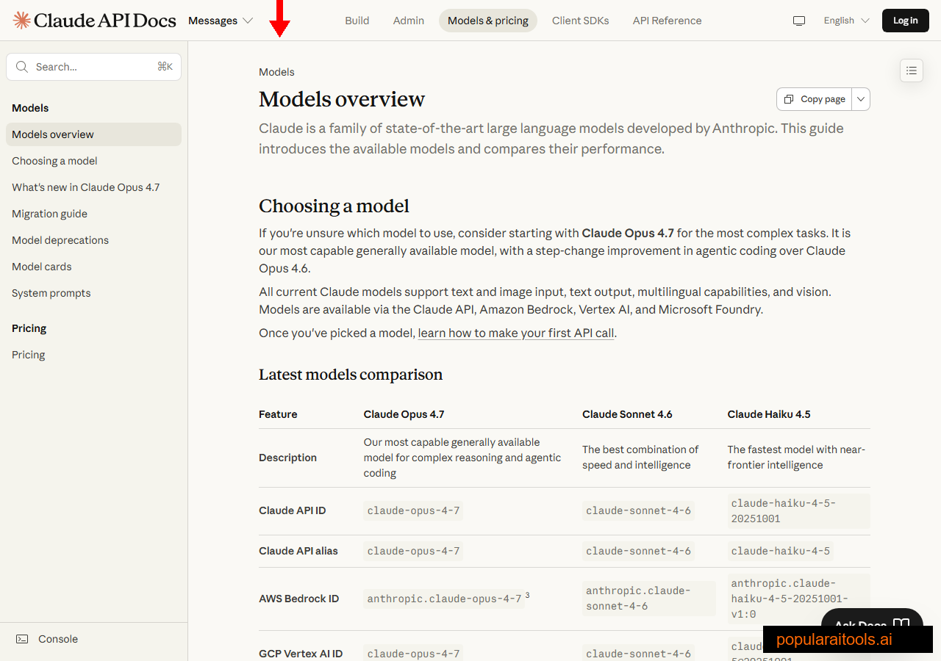Click the ⌘K shortcut badge in search bar

click(165, 66)
